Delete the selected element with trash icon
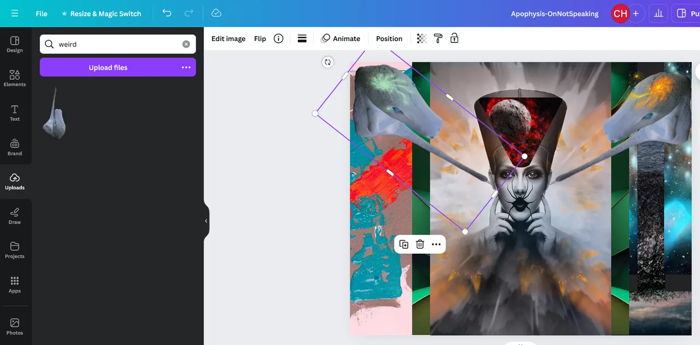 click(420, 244)
